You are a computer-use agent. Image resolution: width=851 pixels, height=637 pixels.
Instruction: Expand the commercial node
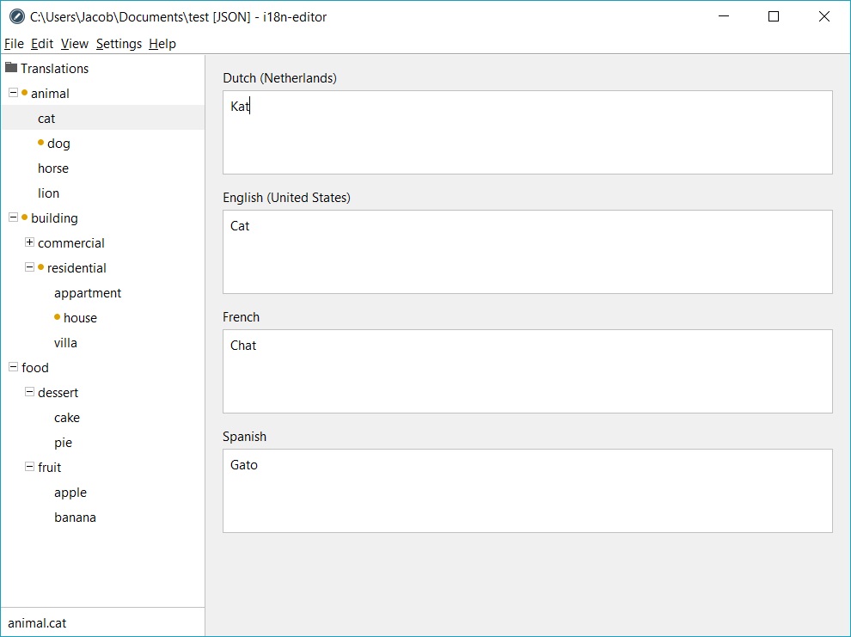(30, 242)
